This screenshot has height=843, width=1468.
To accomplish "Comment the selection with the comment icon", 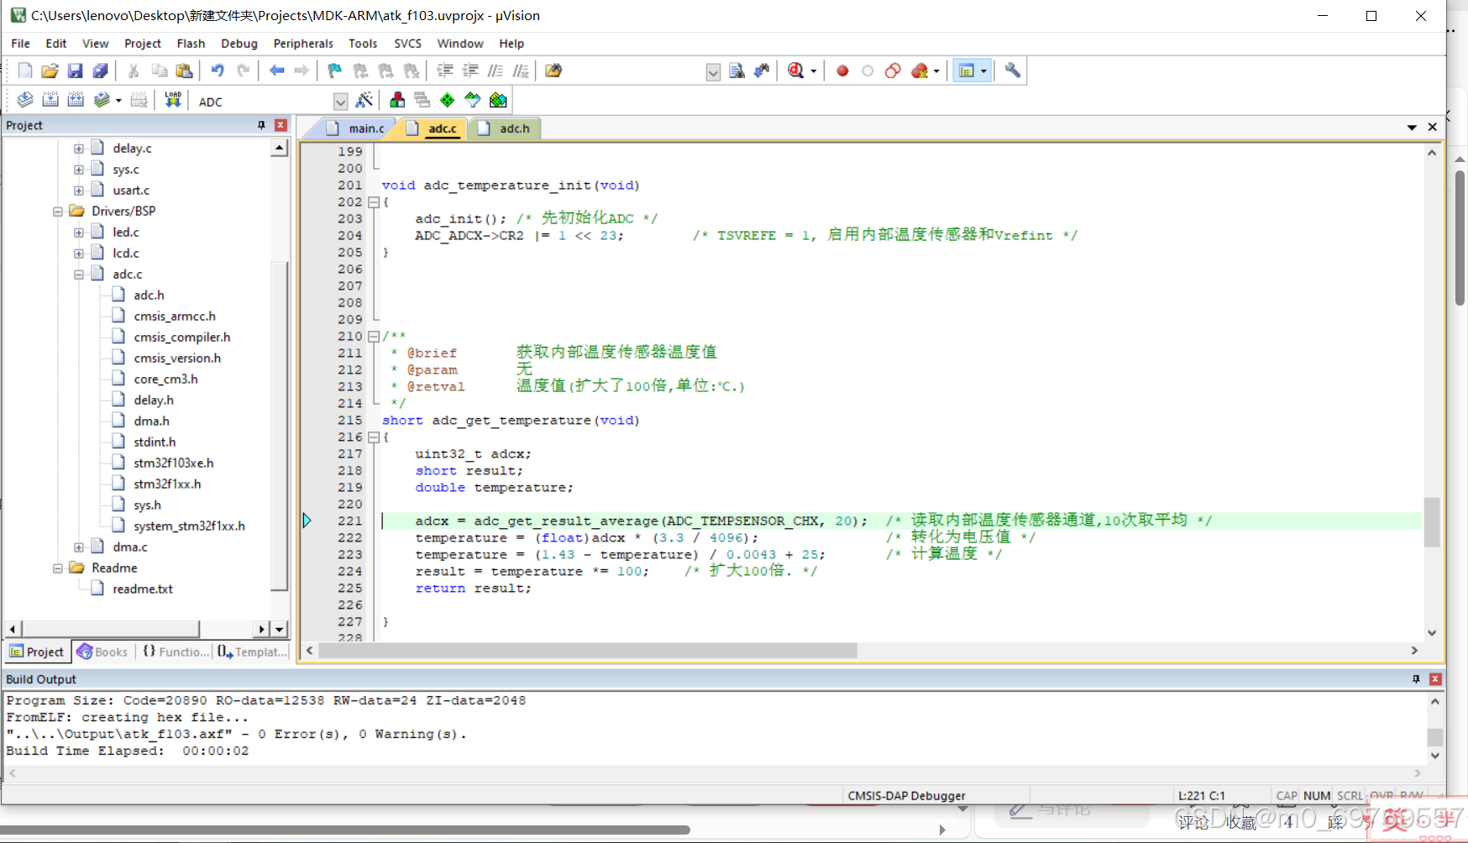I will tap(495, 71).
